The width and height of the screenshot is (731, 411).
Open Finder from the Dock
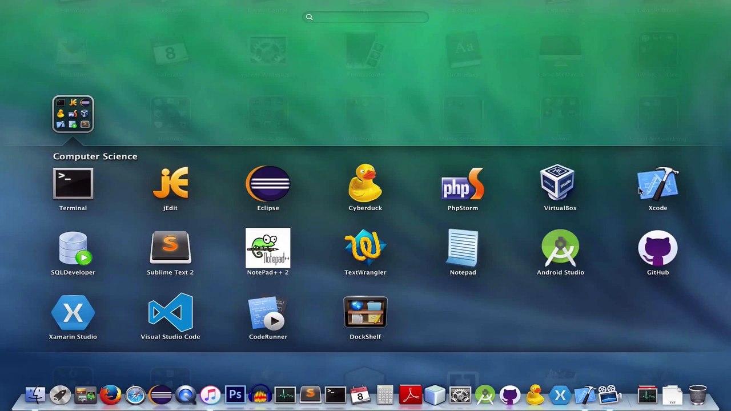pos(35,395)
